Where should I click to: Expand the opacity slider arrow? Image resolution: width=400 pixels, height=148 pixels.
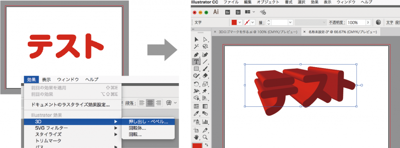pyautogui.click(x=368, y=23)
